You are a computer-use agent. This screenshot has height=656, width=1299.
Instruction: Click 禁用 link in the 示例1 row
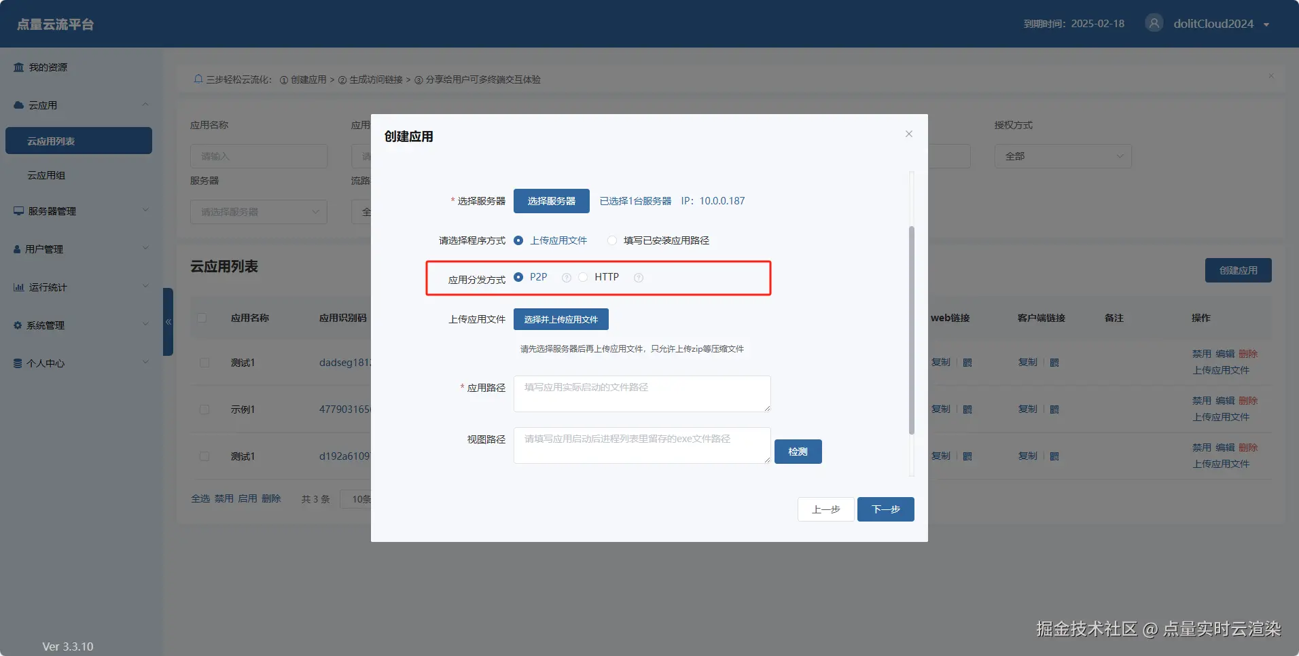(1202, 401)
